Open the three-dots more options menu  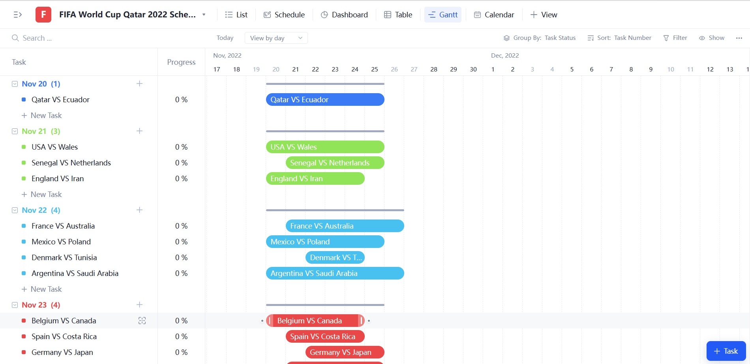[x=739, y=38]
